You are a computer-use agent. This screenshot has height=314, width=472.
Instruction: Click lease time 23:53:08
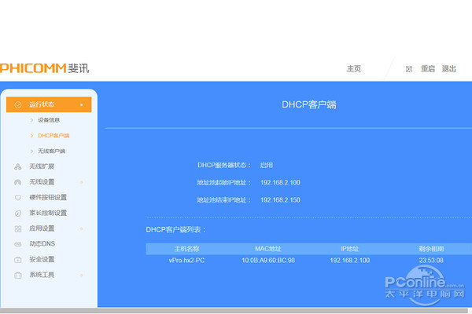pos(431,261)
